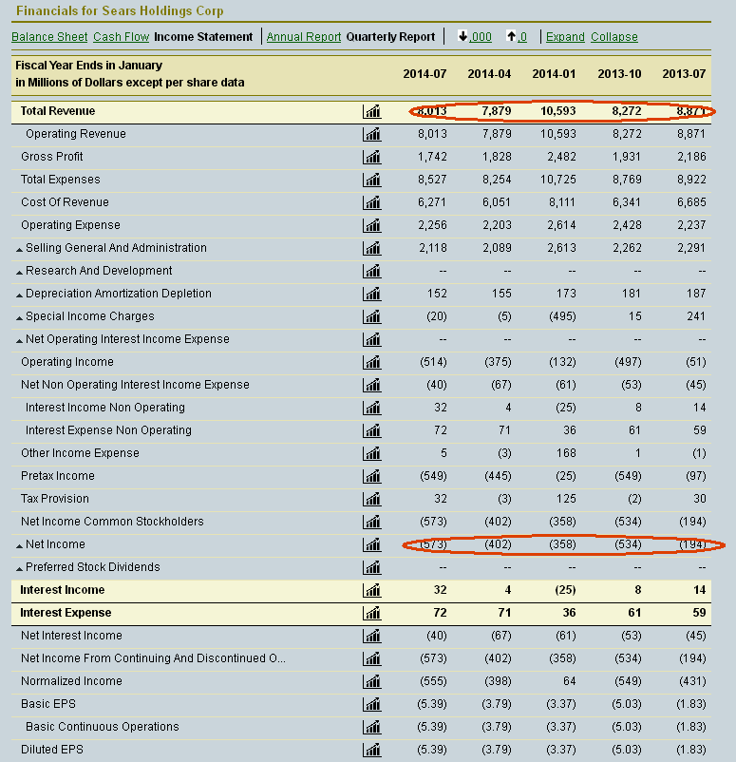This screenshot has width=736, height=762.
Task: Click the Pretax Income row label
Action: (58, 476)
